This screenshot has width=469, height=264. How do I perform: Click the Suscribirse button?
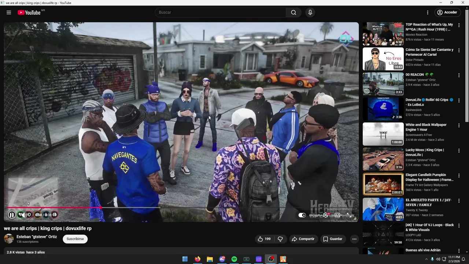(x=75, y=239)
